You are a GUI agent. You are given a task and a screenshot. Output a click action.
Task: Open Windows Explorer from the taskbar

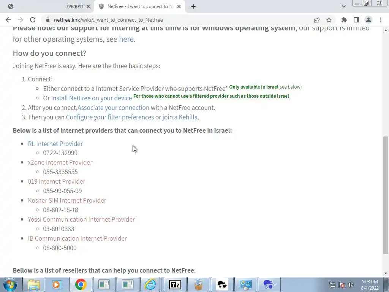tap(34, 284)
